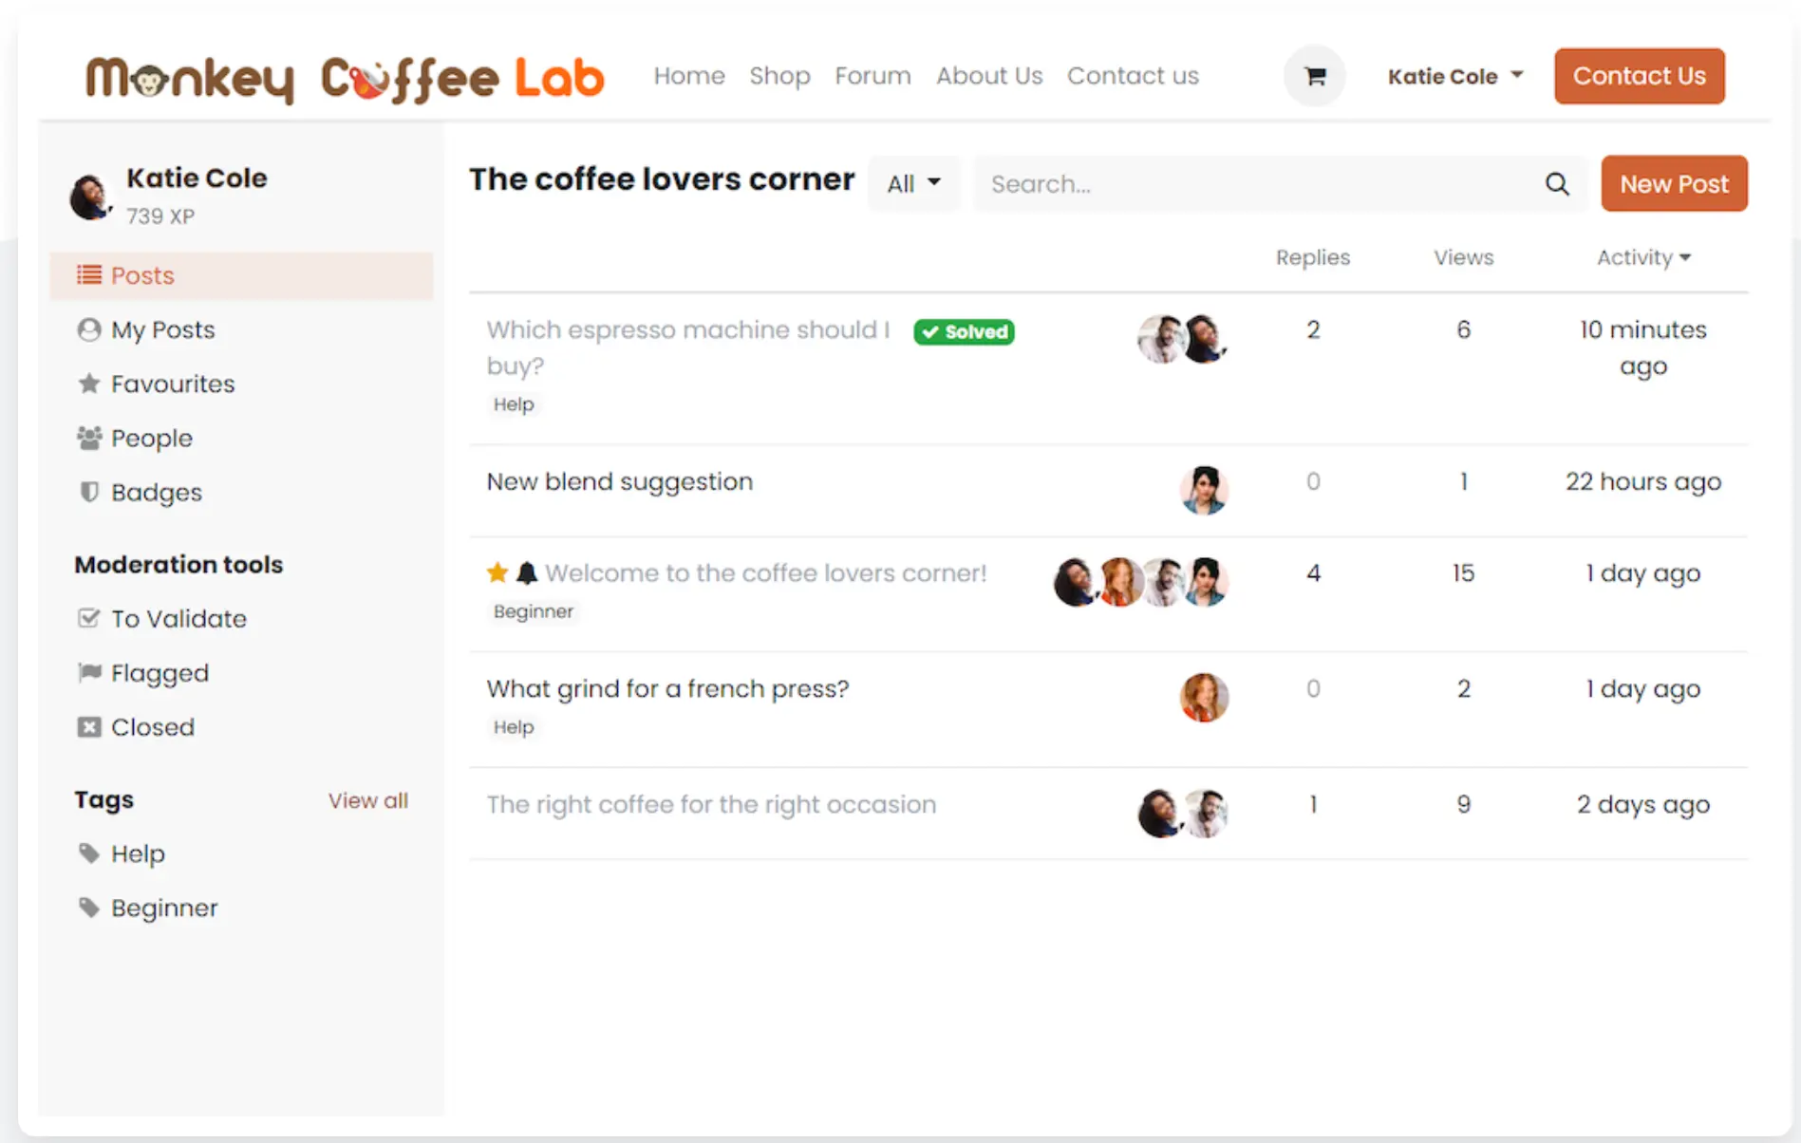Image resolution: width=1801 pixels, height=1143 pixels.
Task: Open Forum in the navigation
Action: pos(872,76)
